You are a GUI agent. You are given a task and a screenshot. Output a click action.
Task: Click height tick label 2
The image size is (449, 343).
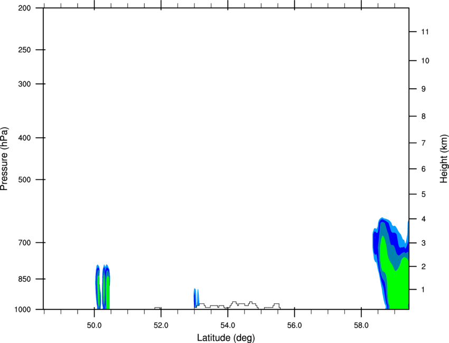(x=424, y=266)
